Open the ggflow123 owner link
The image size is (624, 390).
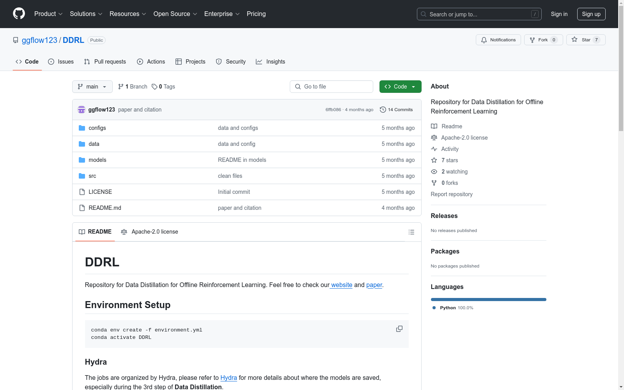click(39, 40)
